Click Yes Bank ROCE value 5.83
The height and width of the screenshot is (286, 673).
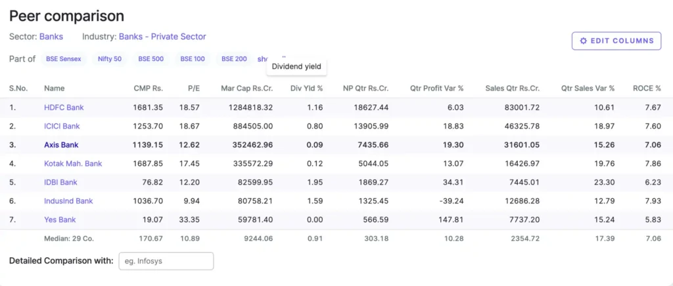653,220
